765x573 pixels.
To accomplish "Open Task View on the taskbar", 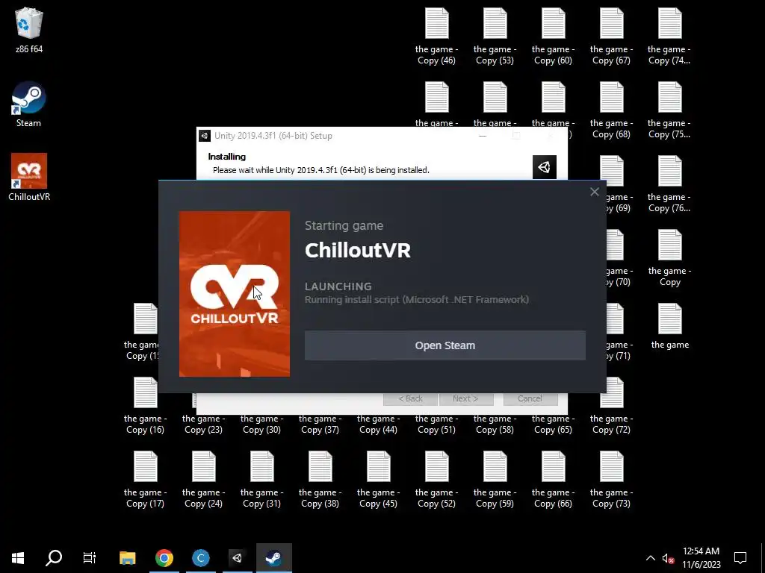I will [90, 558].
